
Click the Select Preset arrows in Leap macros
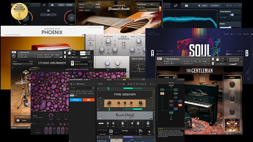(34, 117)
